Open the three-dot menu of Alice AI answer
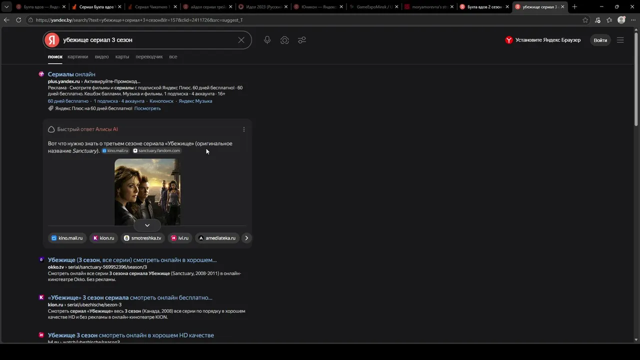 coord(244,129)
